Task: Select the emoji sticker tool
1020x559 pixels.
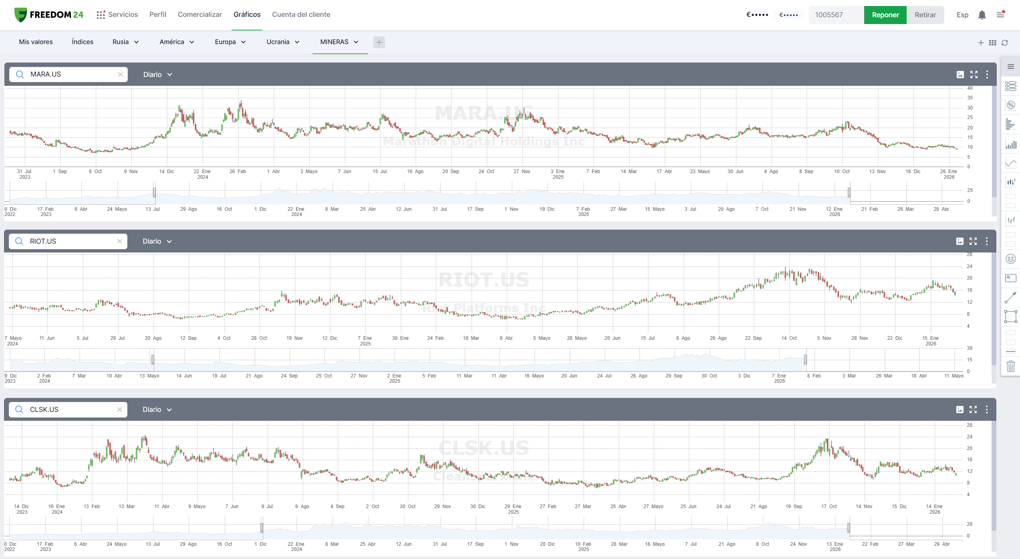Action: pyautogui.click(x=1010, y=259)
